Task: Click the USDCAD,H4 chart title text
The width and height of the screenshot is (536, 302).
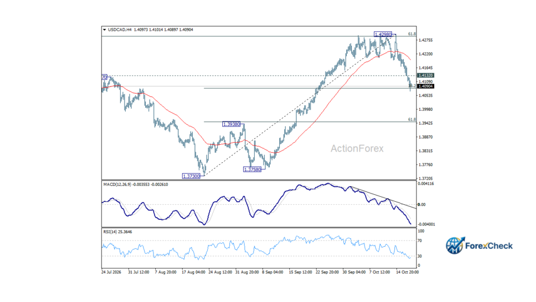Action: [119, 30]
